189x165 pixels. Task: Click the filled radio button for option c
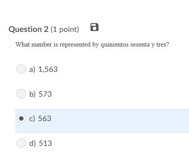tap(21, 118)
